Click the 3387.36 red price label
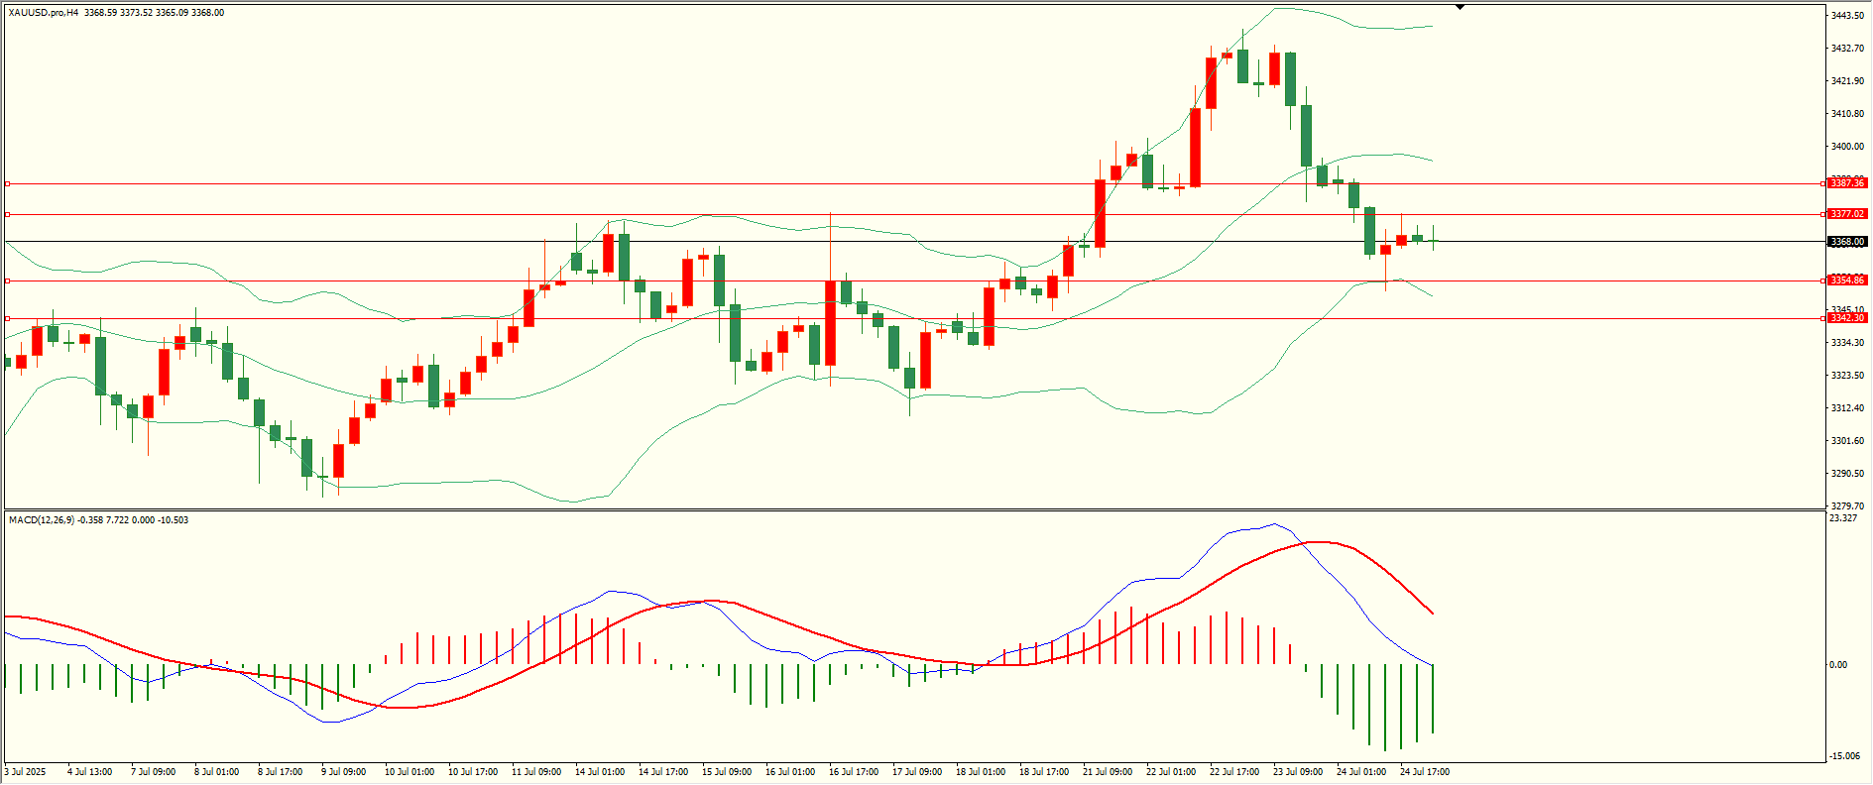Screen dimensions: 1873x785 click(1847, 183)
